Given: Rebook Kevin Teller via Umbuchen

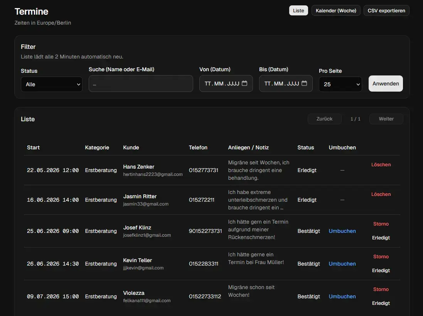Looking at the screenshot, I should pyautogui.click(x=342, y=264).
